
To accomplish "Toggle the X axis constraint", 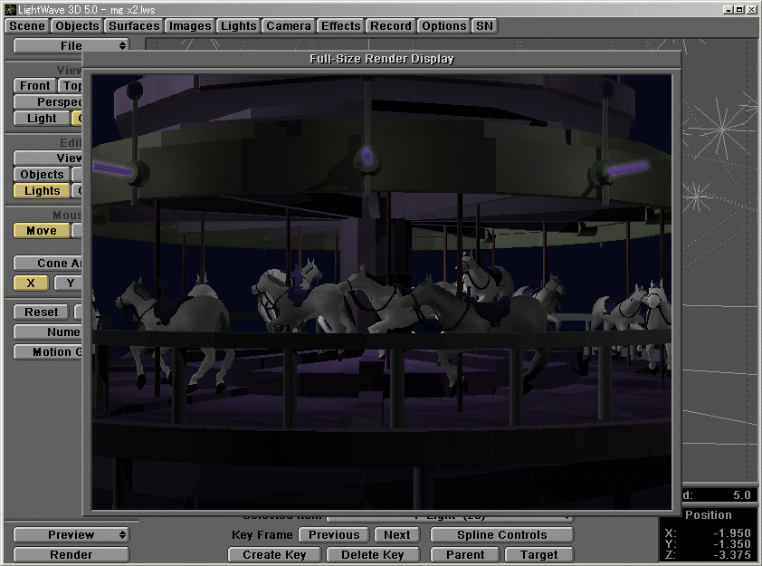I will (30, 283).
